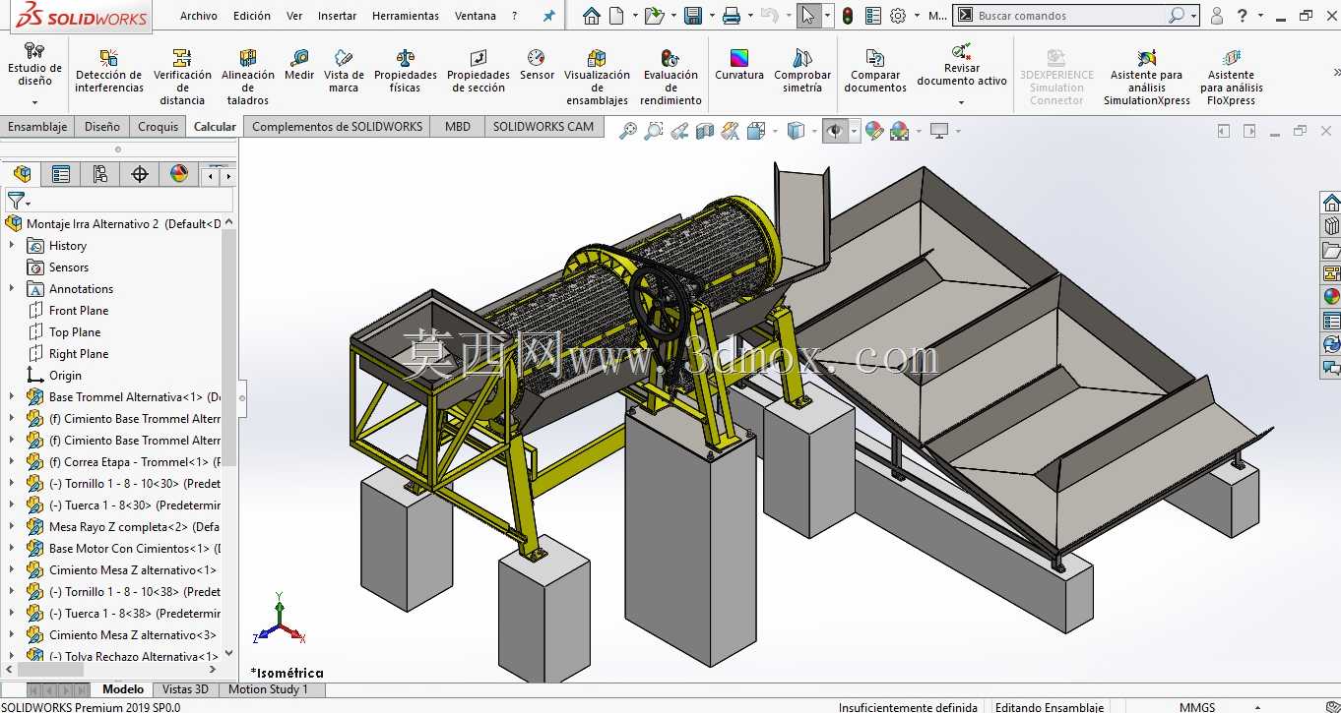Switch to the Ensamblaje tab
The width and height of the screenshot is (1341, 713).
[37, 127]
